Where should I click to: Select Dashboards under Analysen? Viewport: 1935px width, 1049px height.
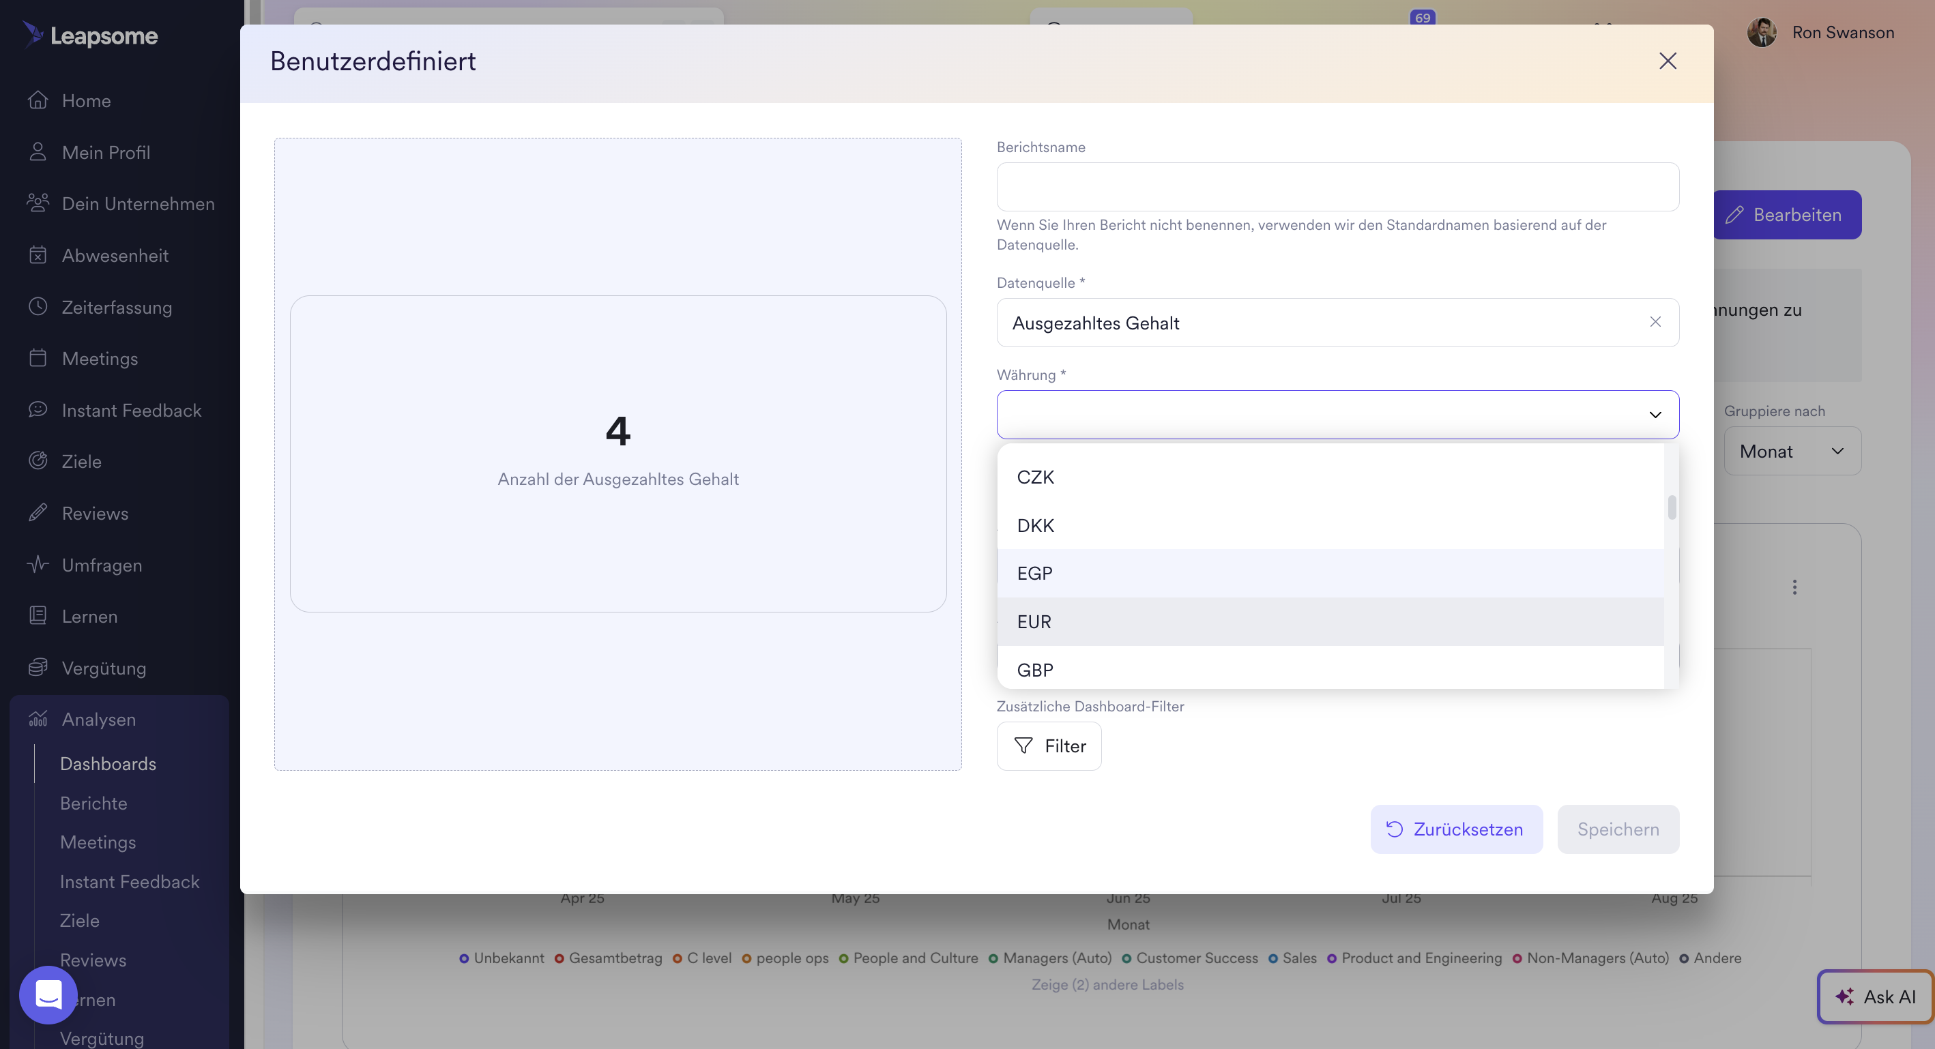(107, 763)
